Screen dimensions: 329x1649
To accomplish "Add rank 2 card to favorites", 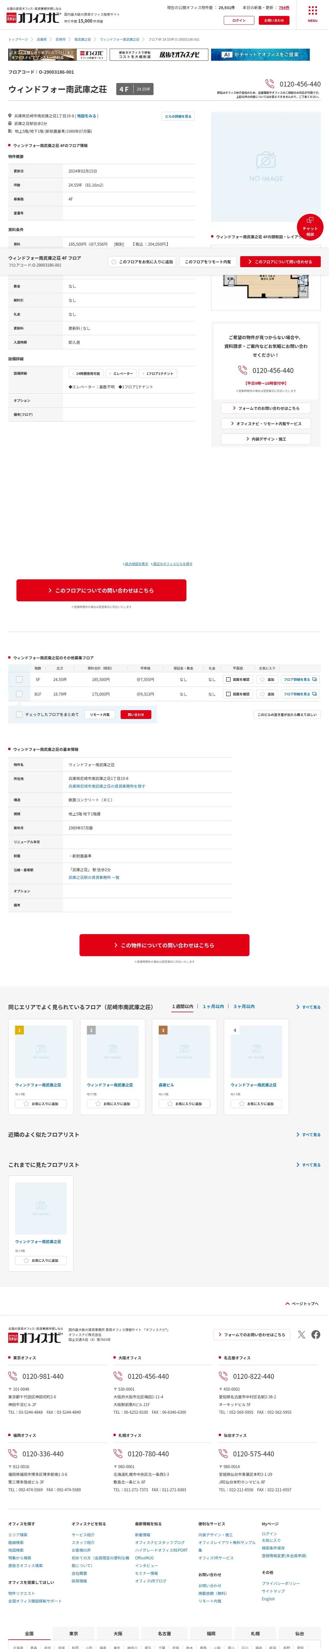I will 112,1104.
